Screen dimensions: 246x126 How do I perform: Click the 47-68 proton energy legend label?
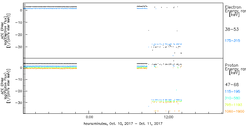[232, 85]
